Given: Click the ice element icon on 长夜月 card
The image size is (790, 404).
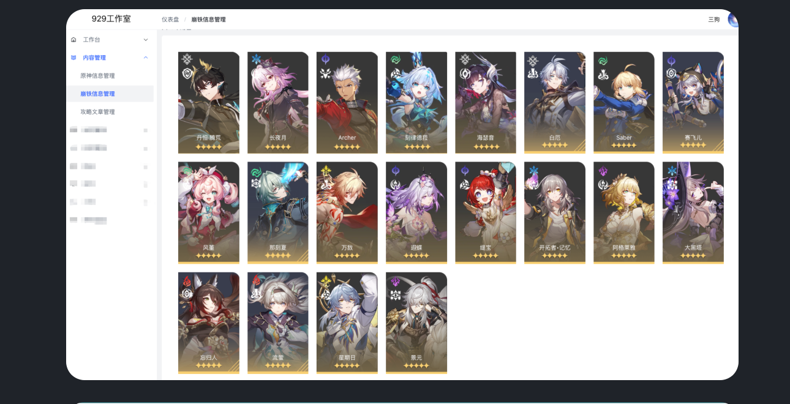Looking at the screenshot, I should [x=255, y=60].
